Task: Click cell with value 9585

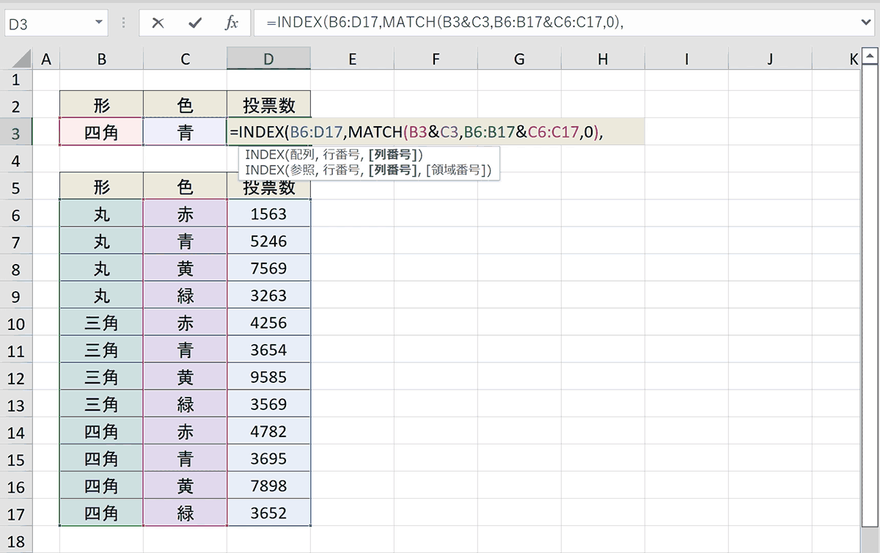Action: pyautogui.click(x=268, y=377)
